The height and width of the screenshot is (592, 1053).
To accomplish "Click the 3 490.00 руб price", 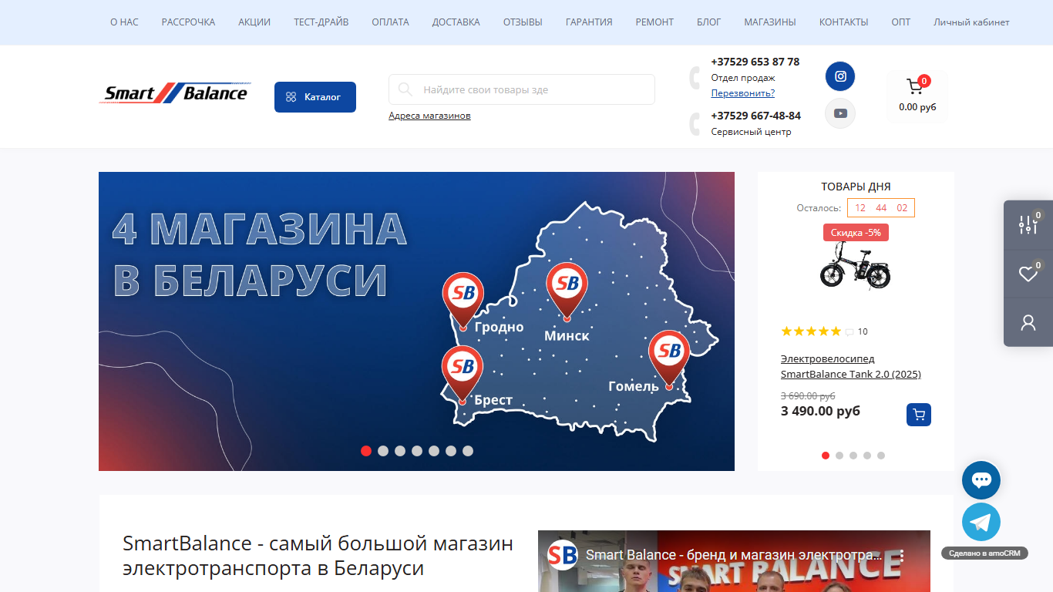I will click(820, 411).
